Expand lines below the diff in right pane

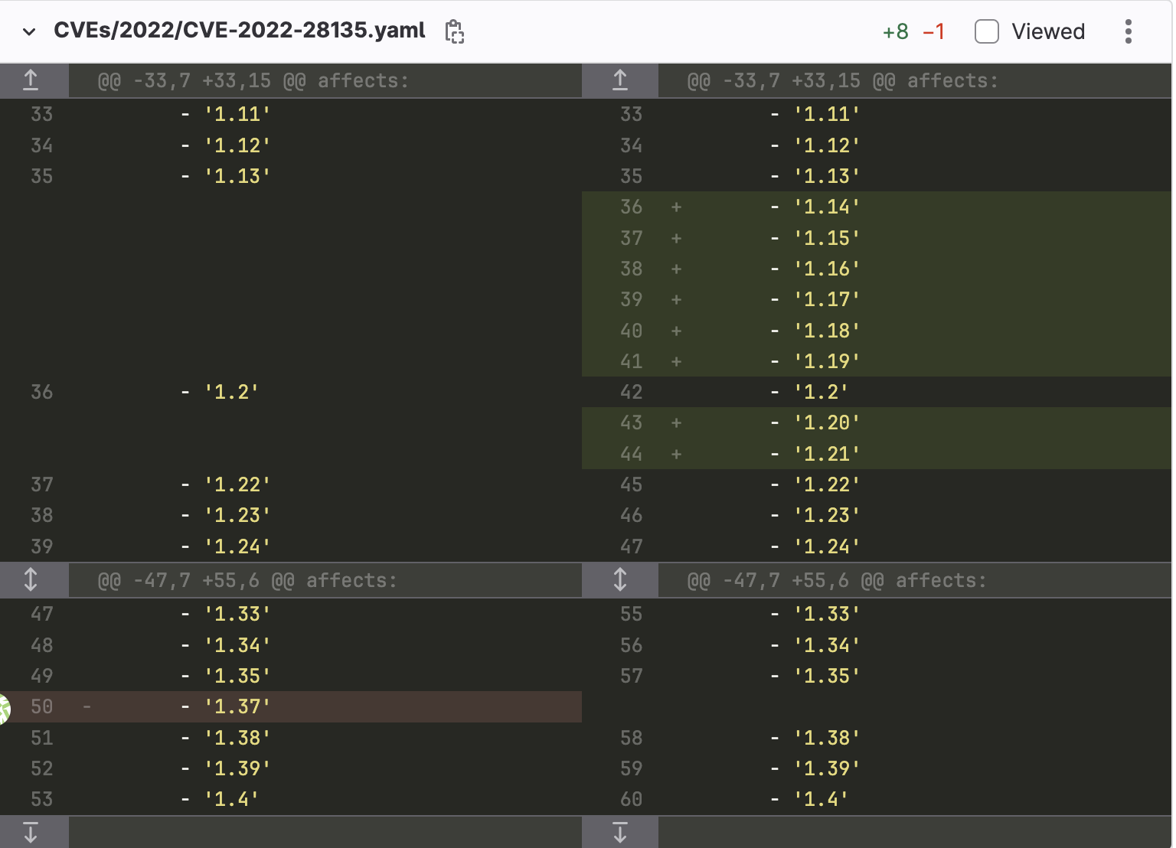[x=619, y=832]
